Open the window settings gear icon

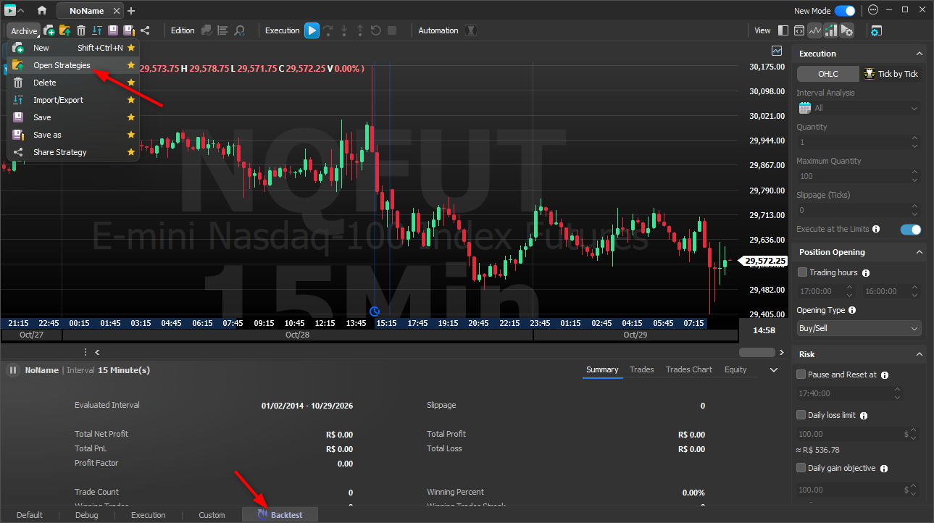[x=876, y=30]
